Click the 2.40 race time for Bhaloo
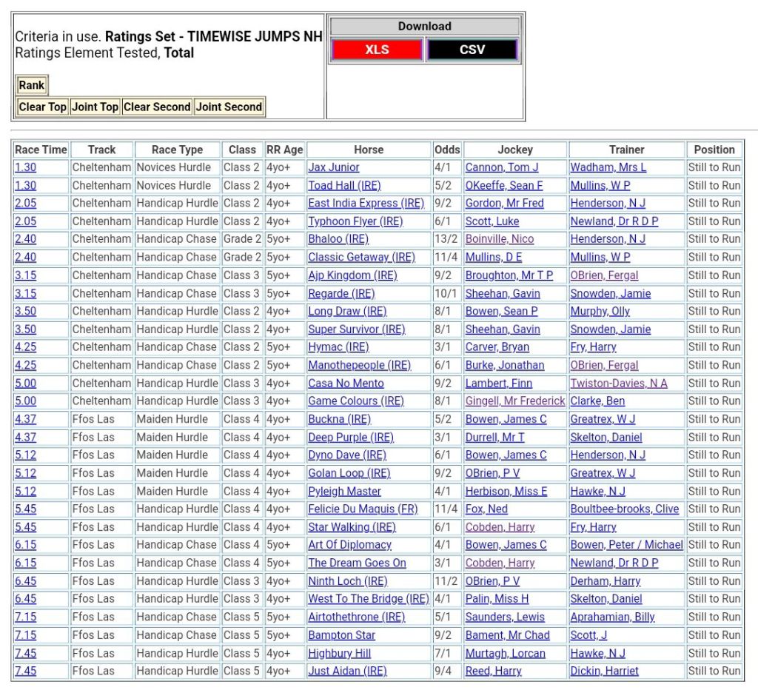Screen dimensions: 758x693 click(x=25, y=239)
